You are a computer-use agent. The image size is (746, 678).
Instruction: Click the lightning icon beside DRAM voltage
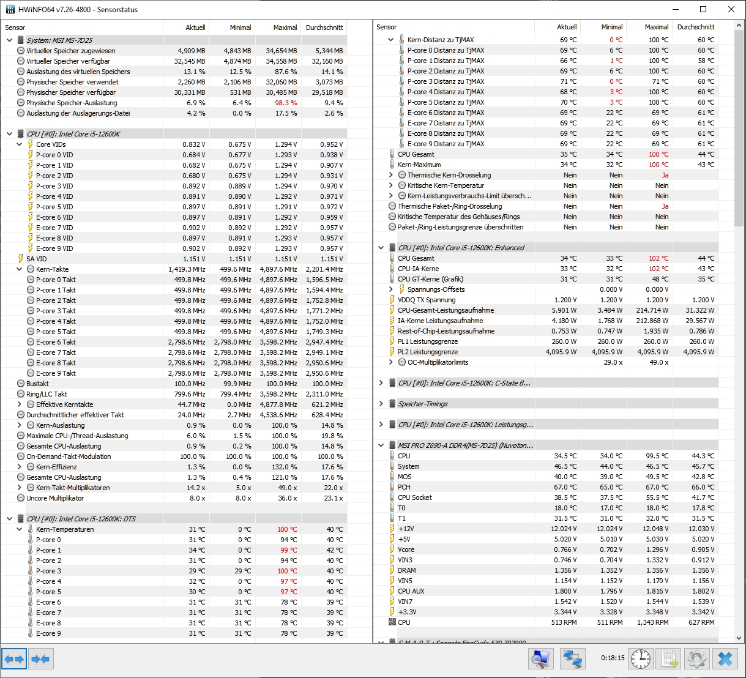coord(392,570)
